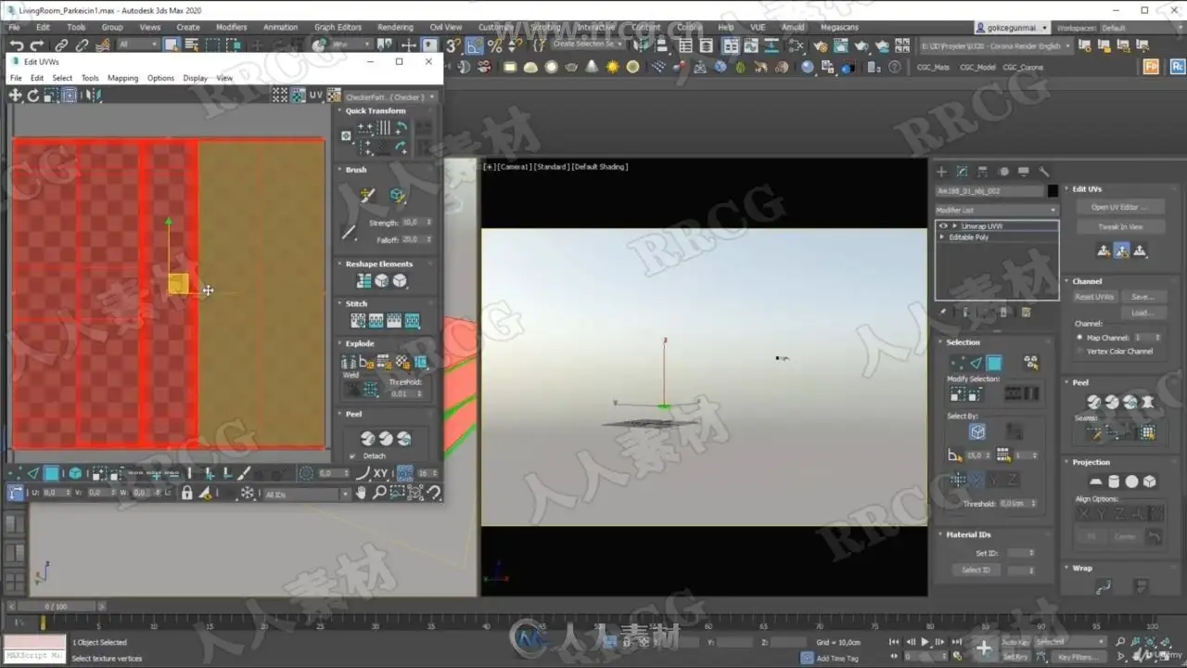Toggle Angle Snap in main toolbar
This screenshot has width=1187, height=668.
[x=474, y=45]
